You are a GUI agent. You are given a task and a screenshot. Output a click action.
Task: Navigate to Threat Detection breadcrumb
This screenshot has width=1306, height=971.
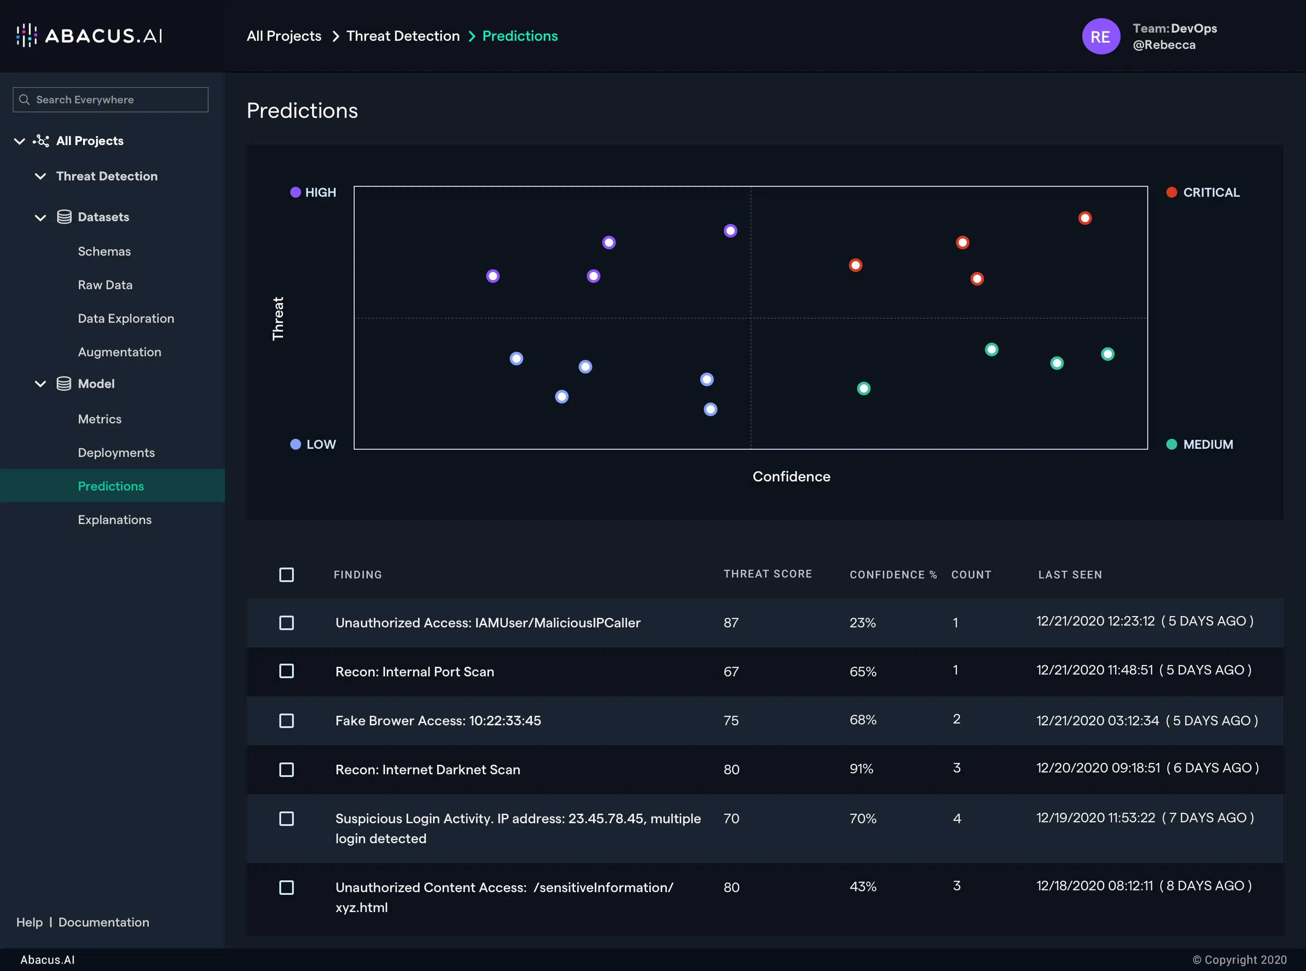(403, 36)
